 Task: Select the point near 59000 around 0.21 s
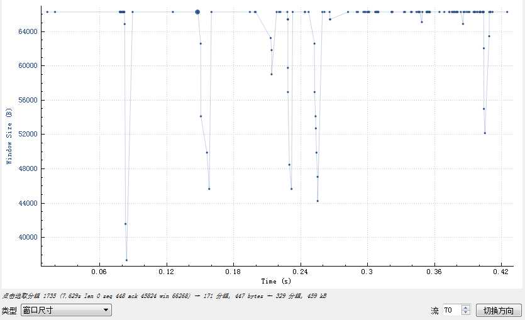click(272, 74)
